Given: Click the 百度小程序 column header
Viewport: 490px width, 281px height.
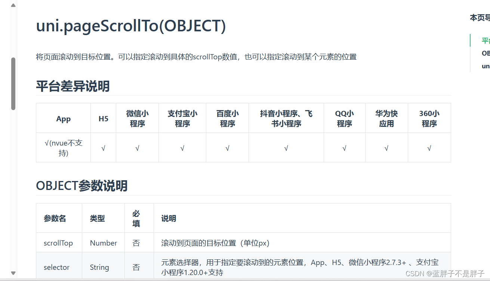Looking at the screenshot, I should coord(228,119).
